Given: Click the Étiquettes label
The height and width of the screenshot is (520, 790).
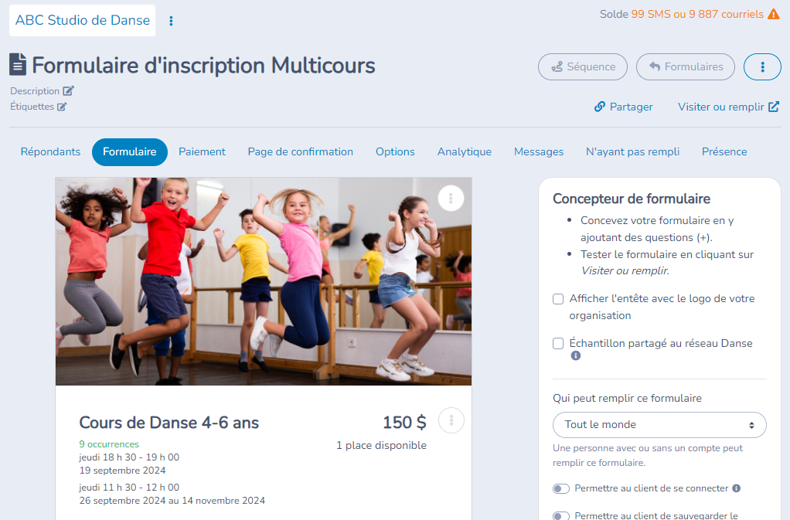Looking at the screenshot, I should click(32, 107).
